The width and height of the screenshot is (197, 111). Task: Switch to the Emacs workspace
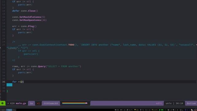pos(9,110)
